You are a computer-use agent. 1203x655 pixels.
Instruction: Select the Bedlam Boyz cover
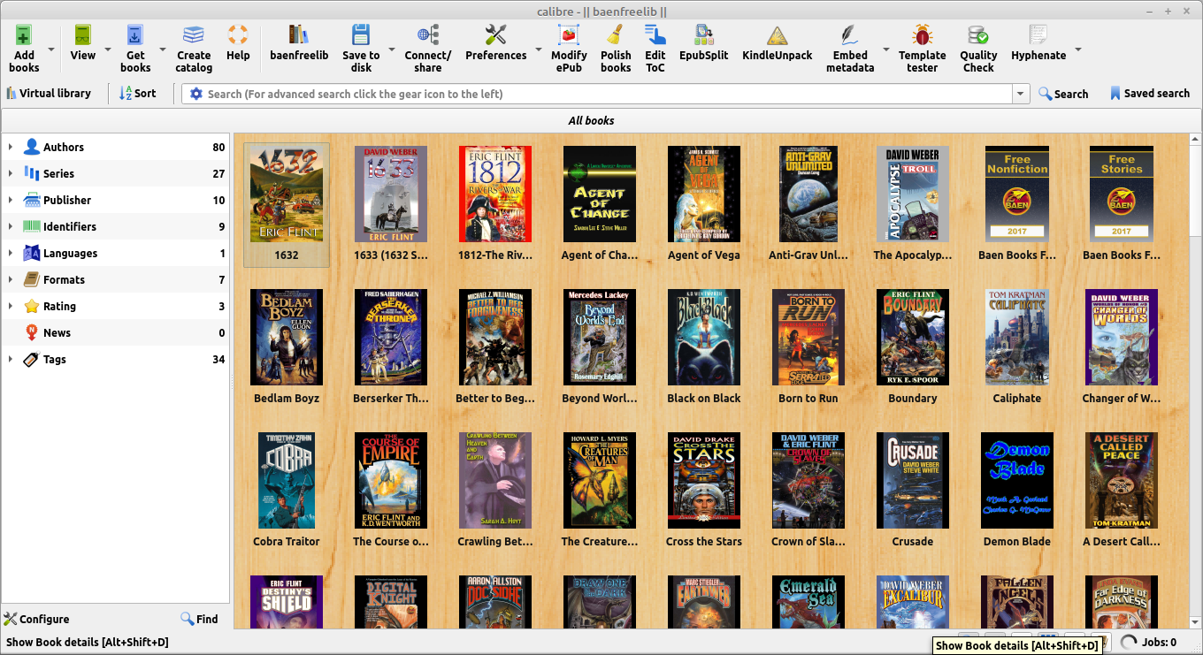287,338
